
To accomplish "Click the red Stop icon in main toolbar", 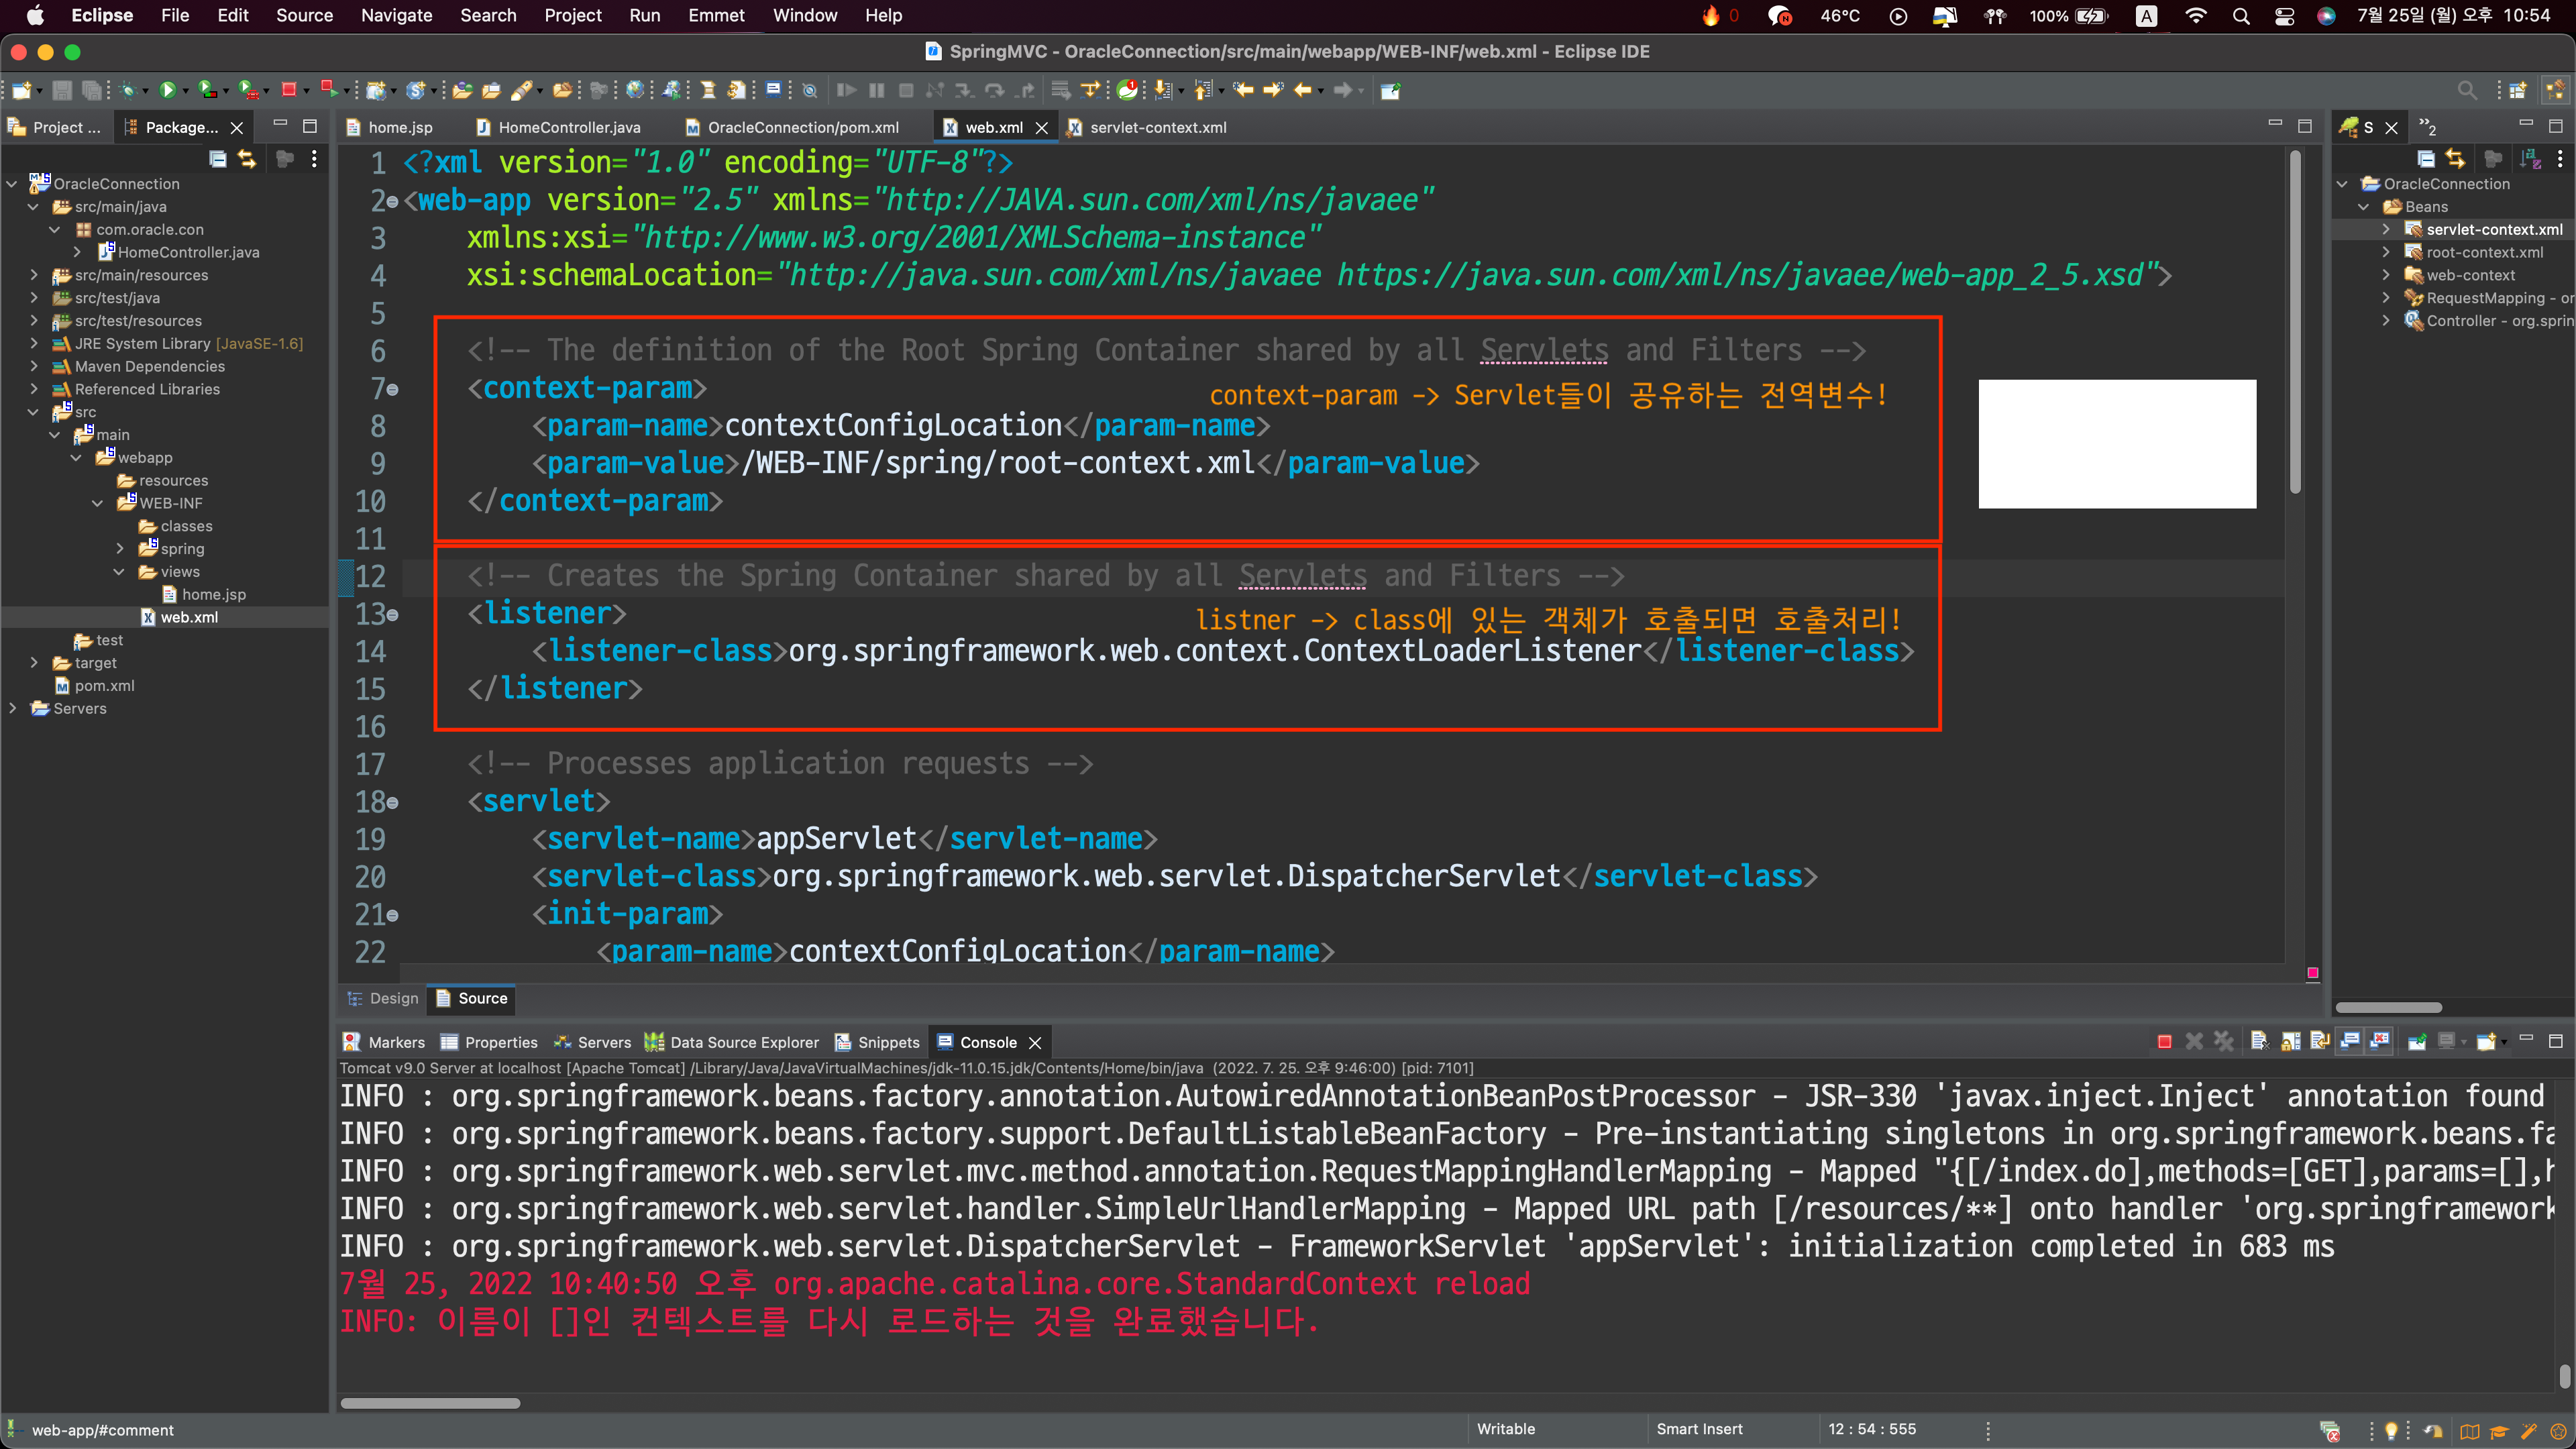I will [x=289, y=90].
